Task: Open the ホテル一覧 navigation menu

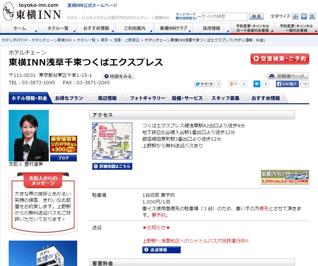Action: (58, 28)
